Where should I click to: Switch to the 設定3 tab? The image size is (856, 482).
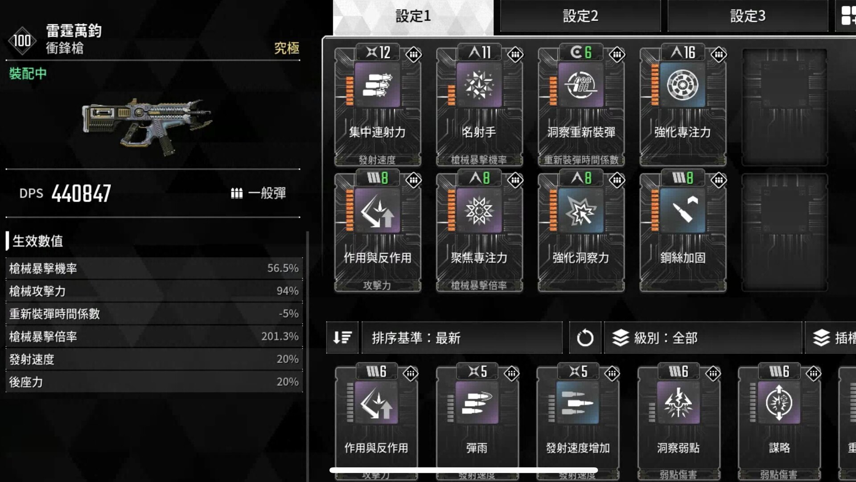(x=748, y=16)
